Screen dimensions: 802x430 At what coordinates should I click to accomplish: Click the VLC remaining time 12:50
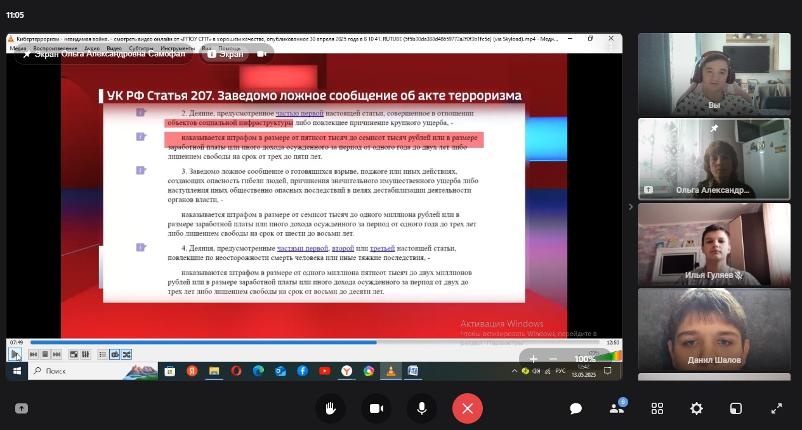(612, 342)
